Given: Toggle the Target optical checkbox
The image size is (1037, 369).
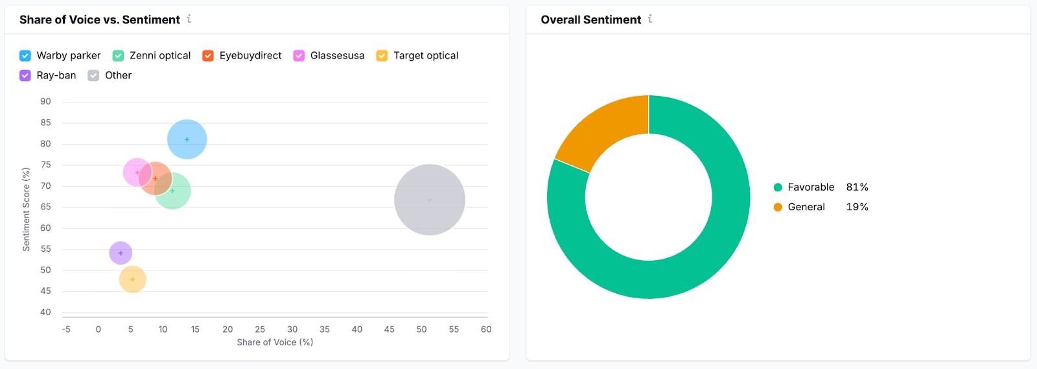Looking at the screenshot, I should (382, 56).
